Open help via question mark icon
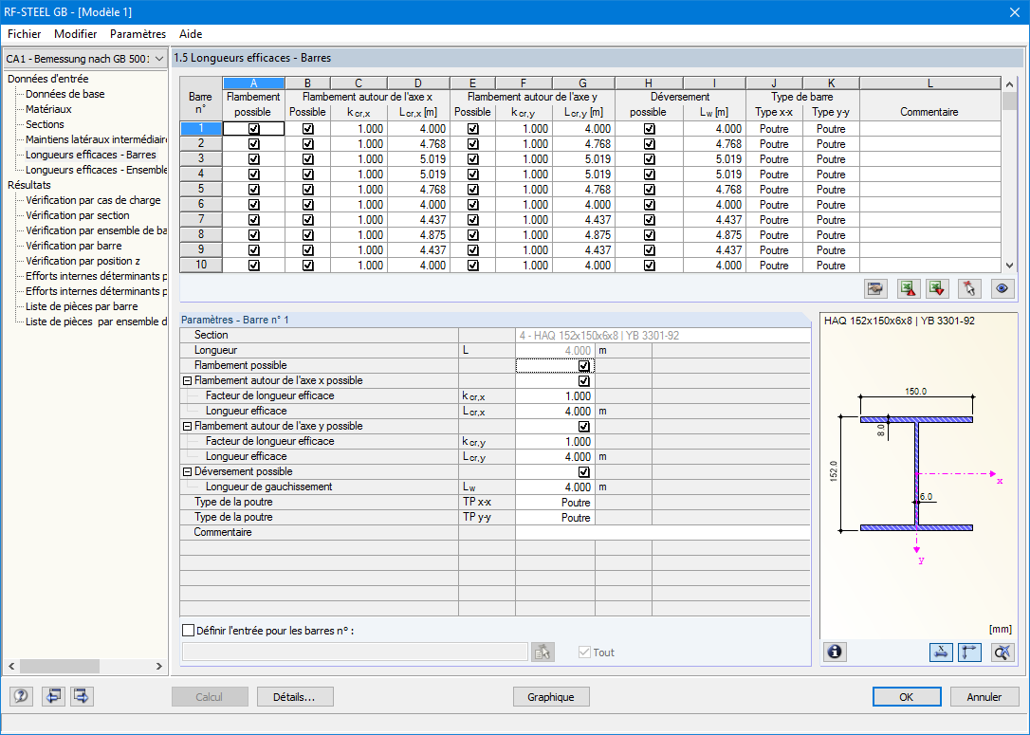Image resolution: width=1030 pixels, height=735 pixels. click(x=21, y=695)
